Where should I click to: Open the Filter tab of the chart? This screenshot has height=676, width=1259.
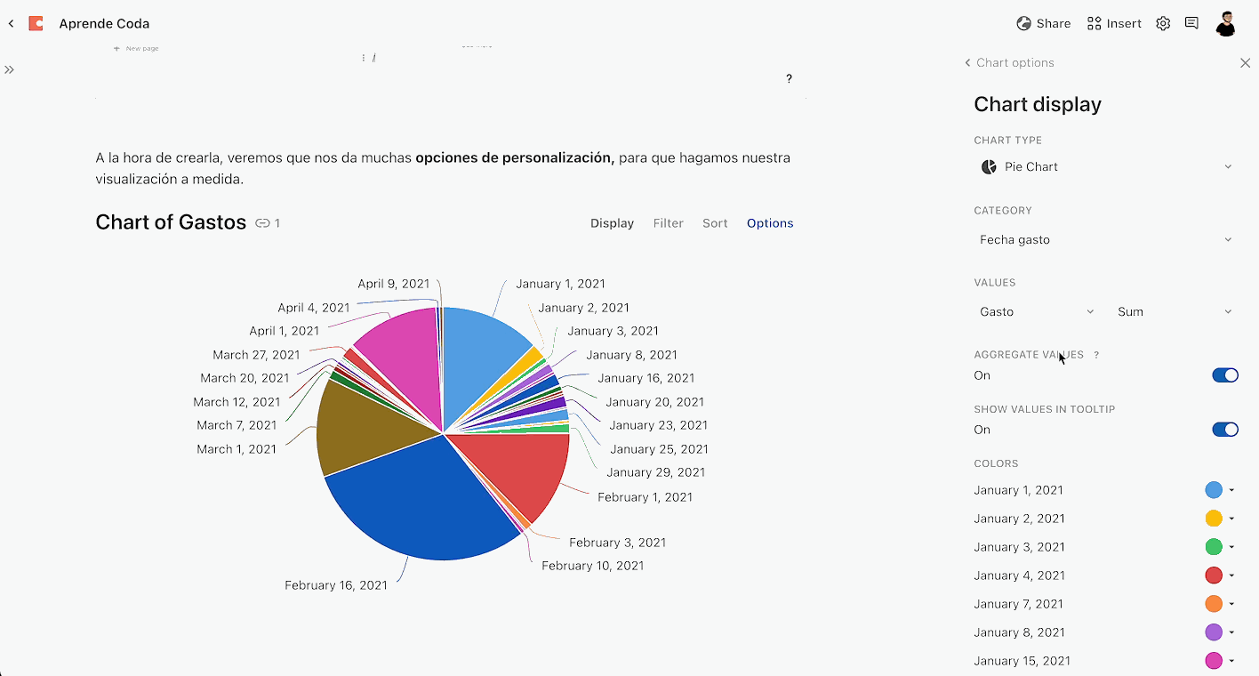click(x=669, y=223)
